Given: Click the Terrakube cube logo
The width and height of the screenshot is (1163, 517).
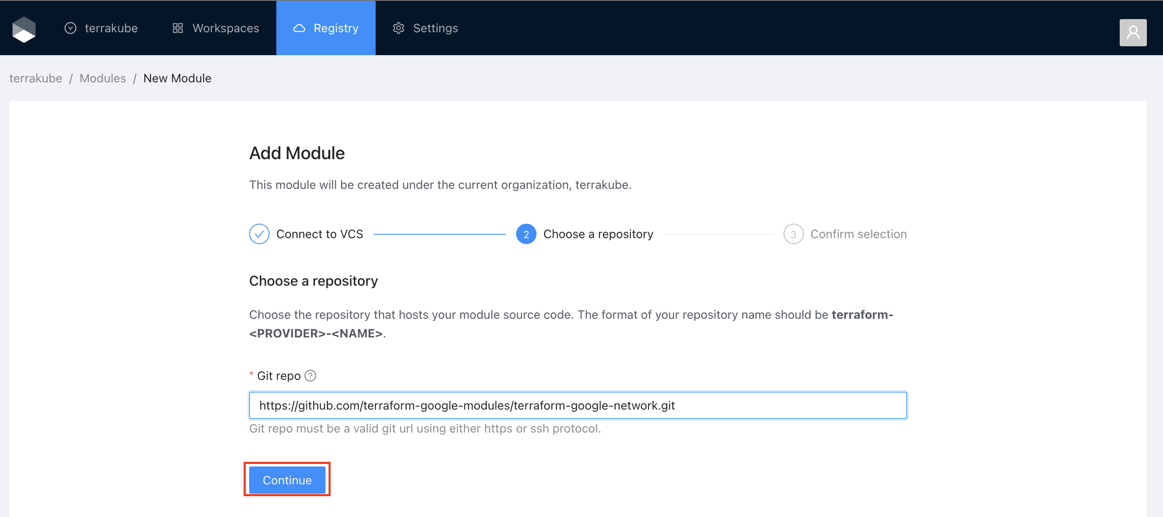Looking at the screenshot, I should 24,29.
